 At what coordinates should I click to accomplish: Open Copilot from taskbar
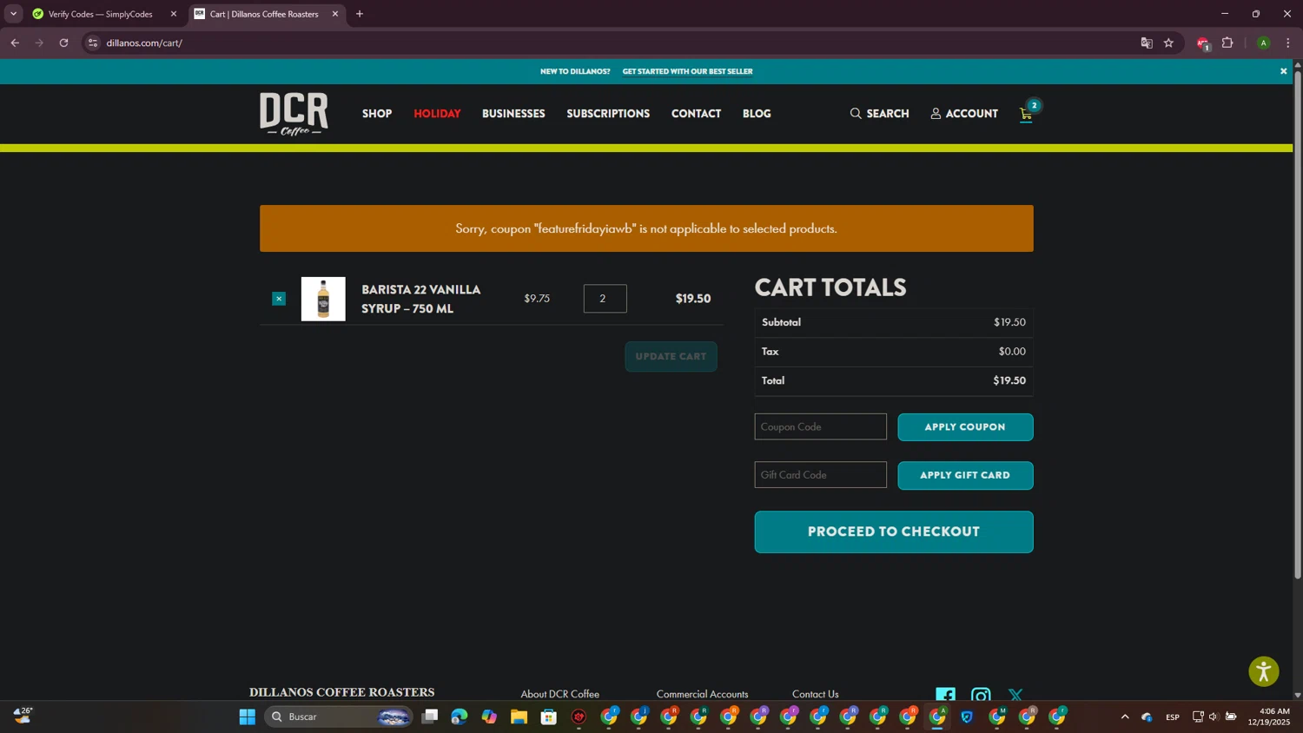(489, 716)
